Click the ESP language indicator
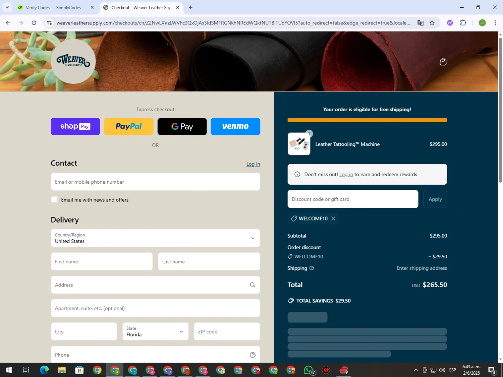Image resolution: width=503 pixels, height=377 pixels. tap(453, 370)
